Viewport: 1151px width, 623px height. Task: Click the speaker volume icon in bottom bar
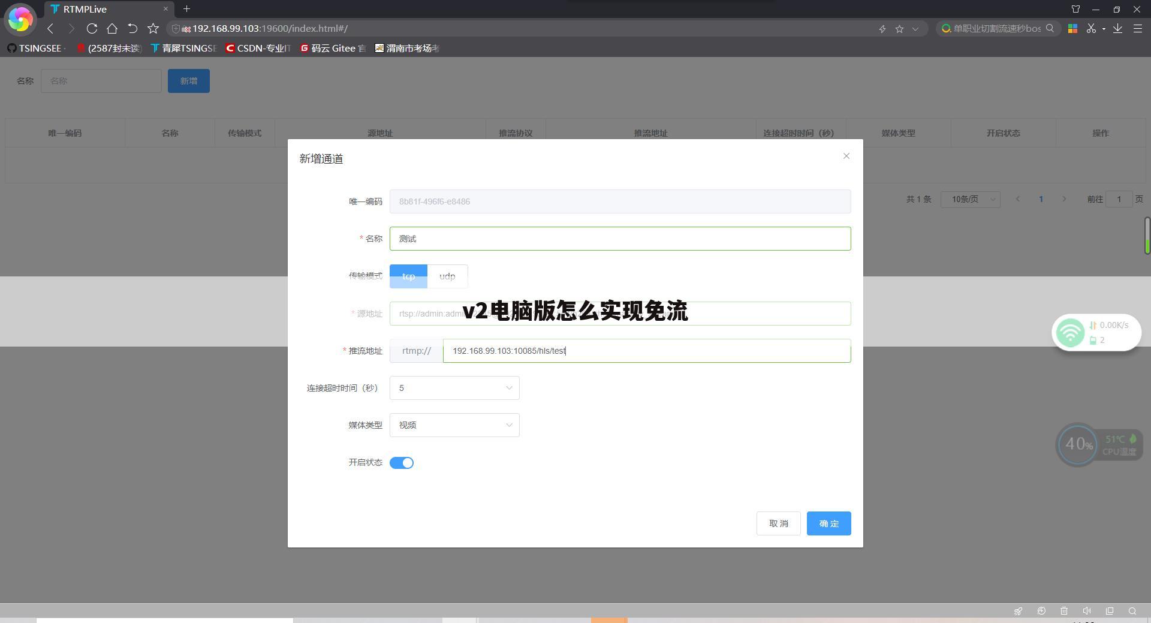click(1087, 611)
